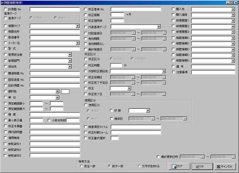Click the 検査項目タイトル text field
Screen dimensions: 239x173
point(136,127)
